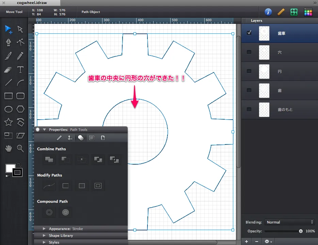Click the add layer plus button
The width and height of the screenshot is (318, 245).
(247, 241)
